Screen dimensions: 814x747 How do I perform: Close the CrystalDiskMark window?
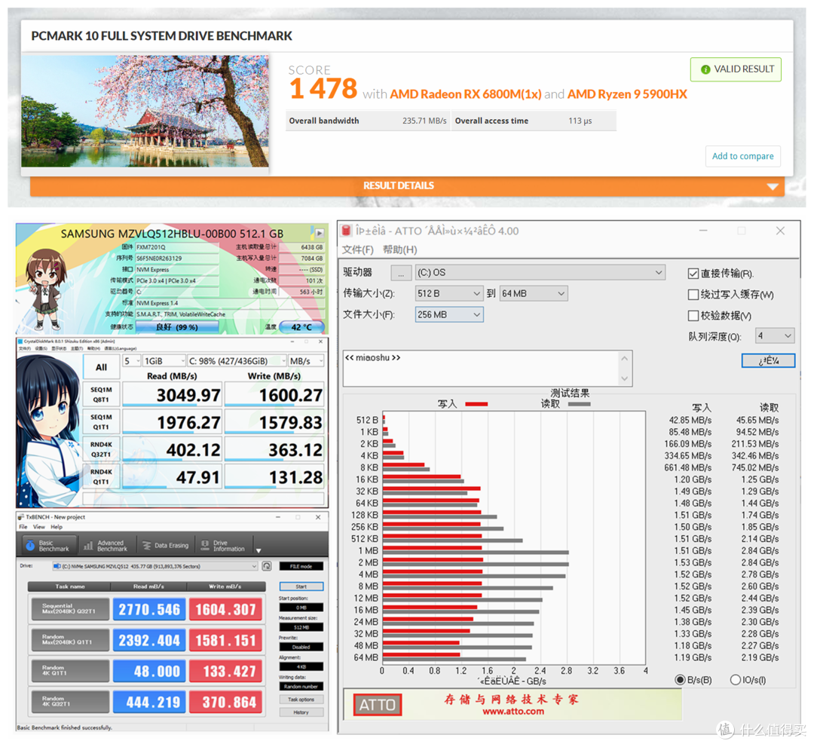point(321,341)
